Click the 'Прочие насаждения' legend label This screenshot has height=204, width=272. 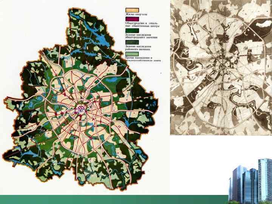pyautogui.click(x=143, y=59)
